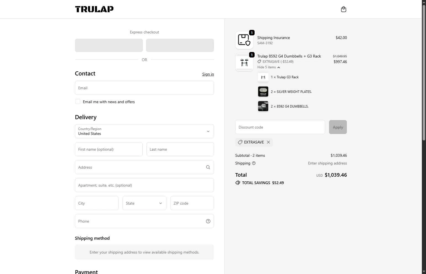Click the Silver Weight Plates thumbnail

click(263, 92)
